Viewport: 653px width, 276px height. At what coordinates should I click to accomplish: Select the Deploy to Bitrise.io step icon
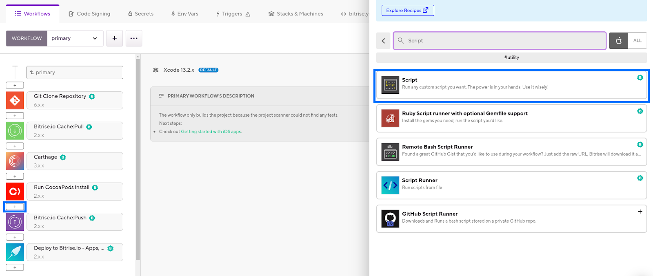coord(15,252)
